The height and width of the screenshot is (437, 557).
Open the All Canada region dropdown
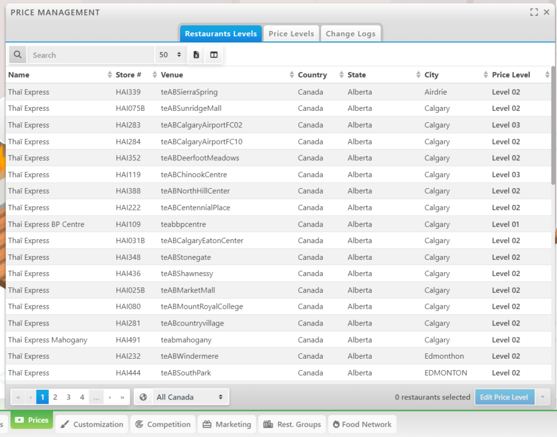tap(190, 397)
